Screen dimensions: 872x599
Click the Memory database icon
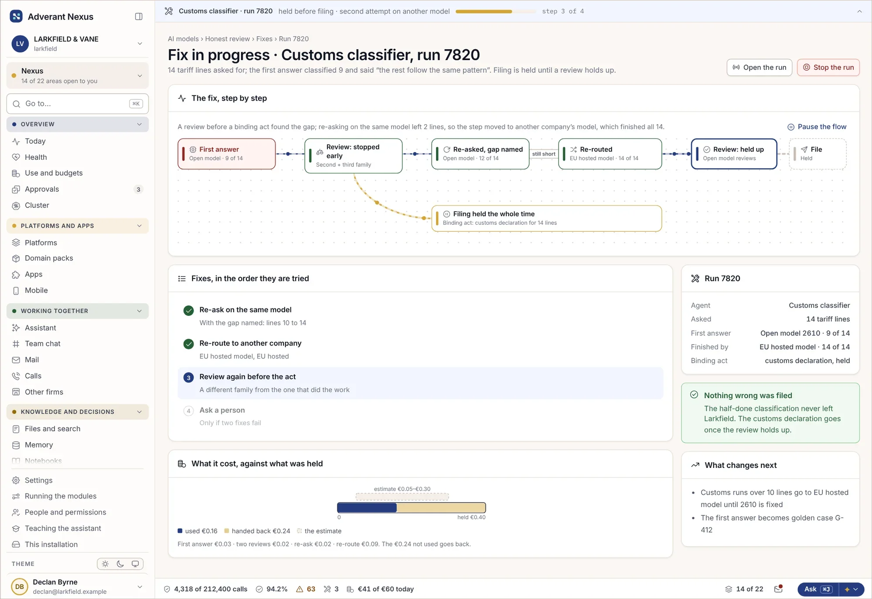tap(16, 445)
